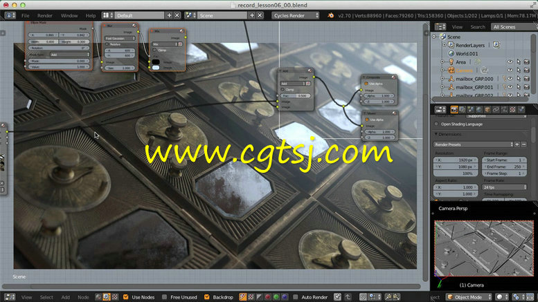Open the World properties tab globe icon
This screenshot has width=538, height=302.
479,110
